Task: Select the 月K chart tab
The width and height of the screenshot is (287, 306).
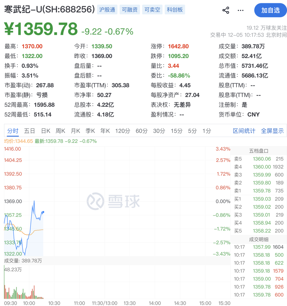Action: [x=75, y=131]
